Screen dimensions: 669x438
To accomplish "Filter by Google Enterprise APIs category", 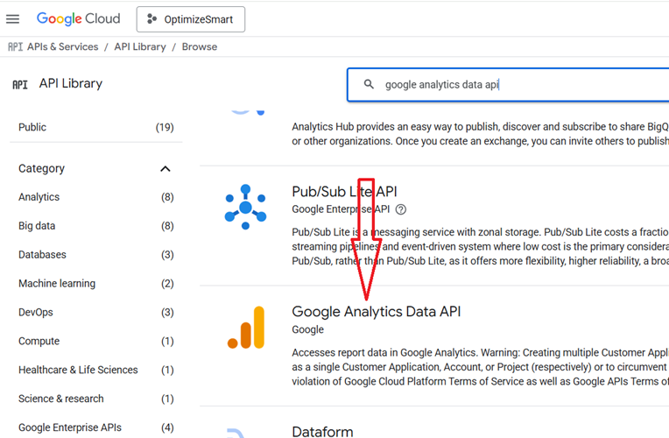I will tap(96, 427).
